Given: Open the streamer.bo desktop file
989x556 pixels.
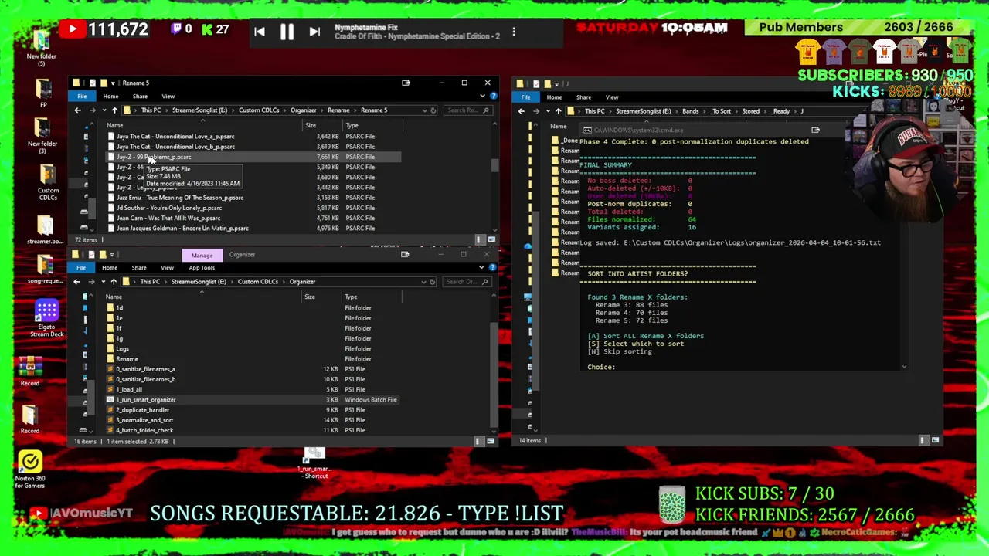Looking at the screenshot, I should point(45,229).
